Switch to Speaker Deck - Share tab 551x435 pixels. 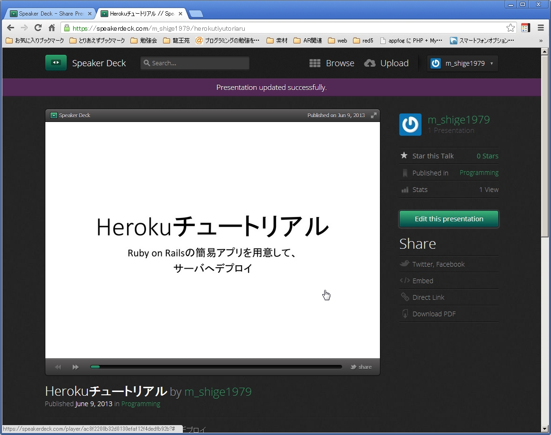point(50,14)
